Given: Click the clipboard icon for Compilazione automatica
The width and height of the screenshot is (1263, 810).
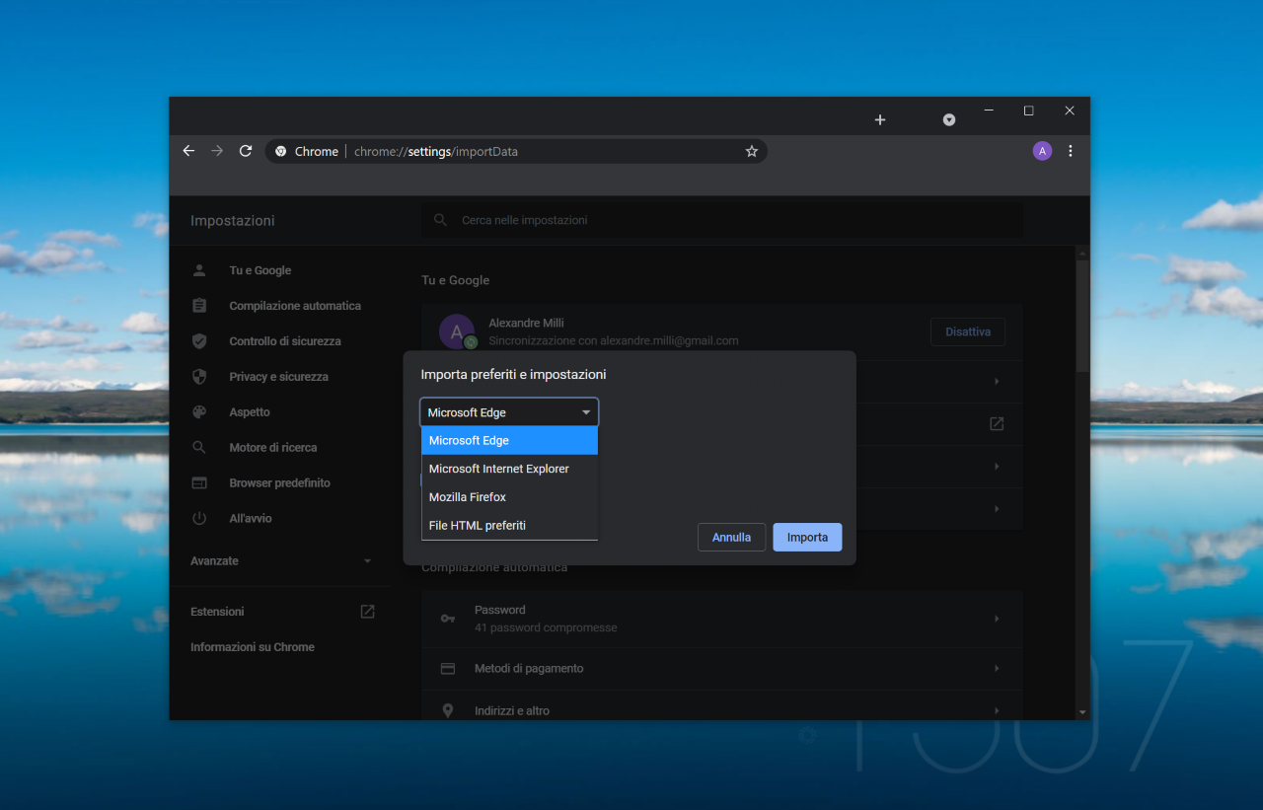Looking at the screenshot, I should pyautogui.click(x=199, y=306).
